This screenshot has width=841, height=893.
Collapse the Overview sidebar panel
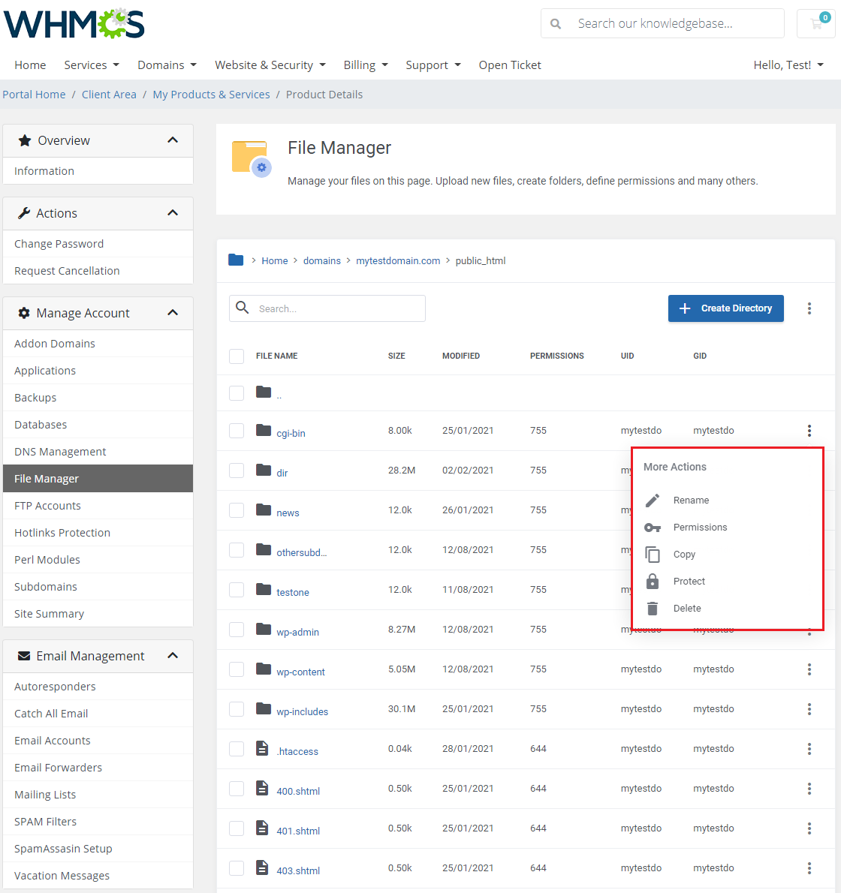(173, 140)
